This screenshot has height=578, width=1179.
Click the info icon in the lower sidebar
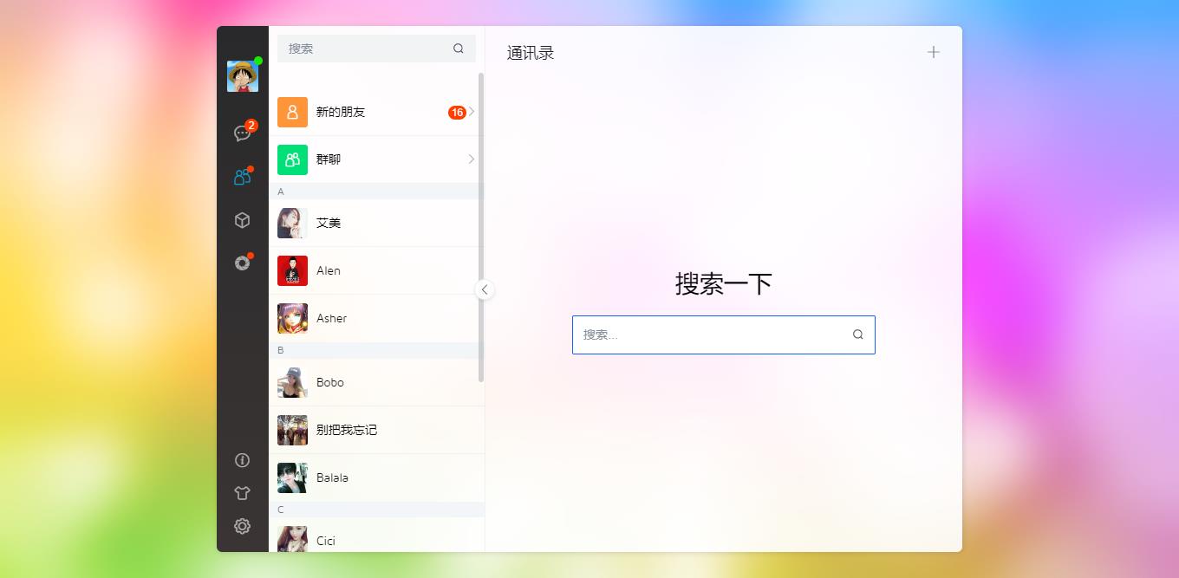coord(242,460)
